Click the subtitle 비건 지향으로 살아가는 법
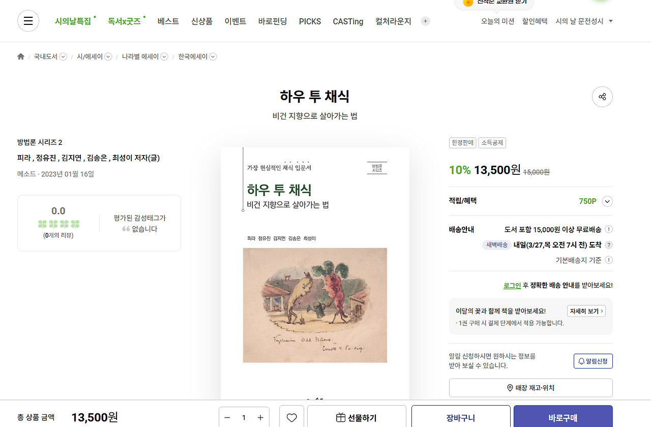Image resolution: width=651 pixels, height=427 pixels. point(315,116)
